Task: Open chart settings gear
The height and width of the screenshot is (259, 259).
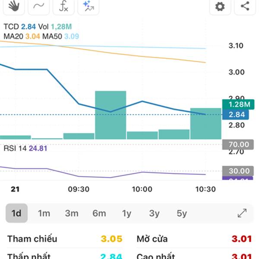Action: [220, 6]
